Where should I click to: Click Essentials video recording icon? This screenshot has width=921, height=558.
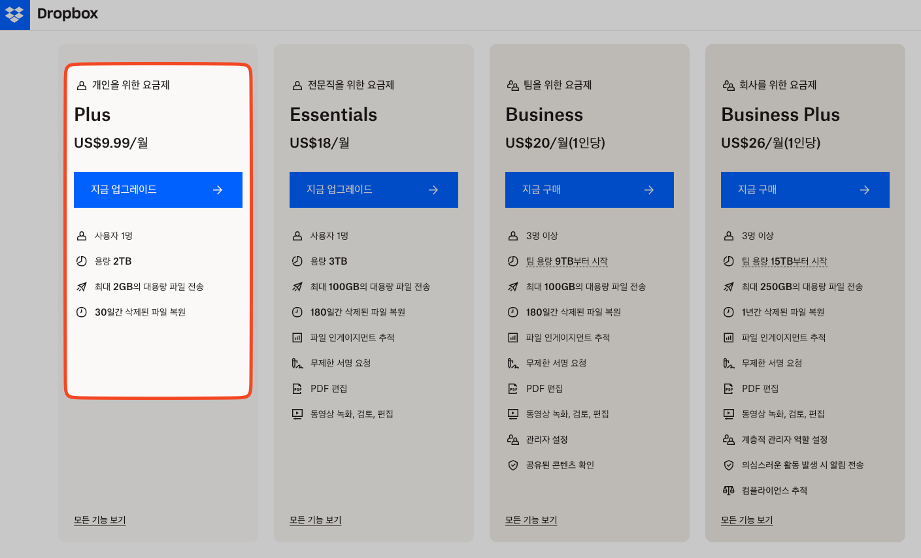pyautogui.click(x=297, y=414)
